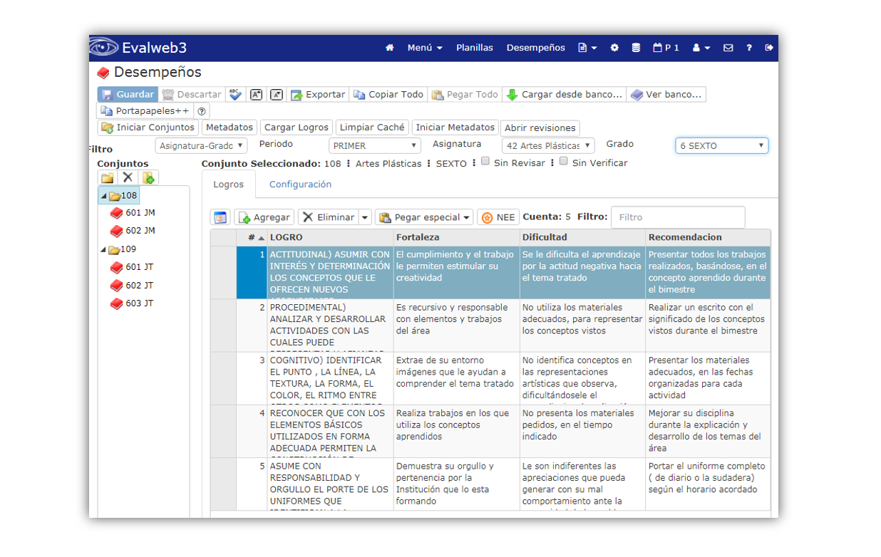Click the Descartar button

191,94
